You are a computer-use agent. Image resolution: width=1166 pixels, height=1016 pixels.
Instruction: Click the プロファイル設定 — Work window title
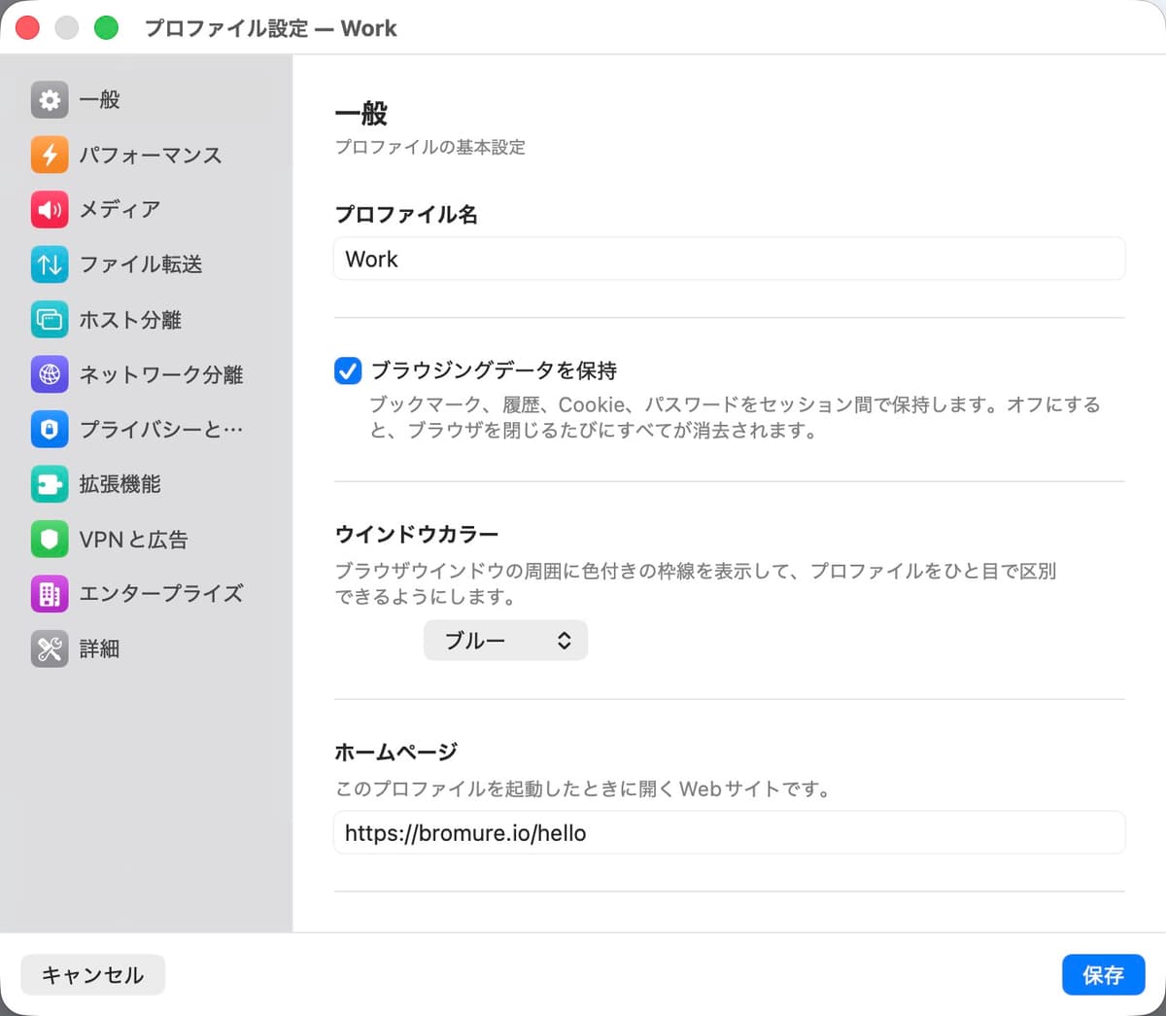point(271,28)
